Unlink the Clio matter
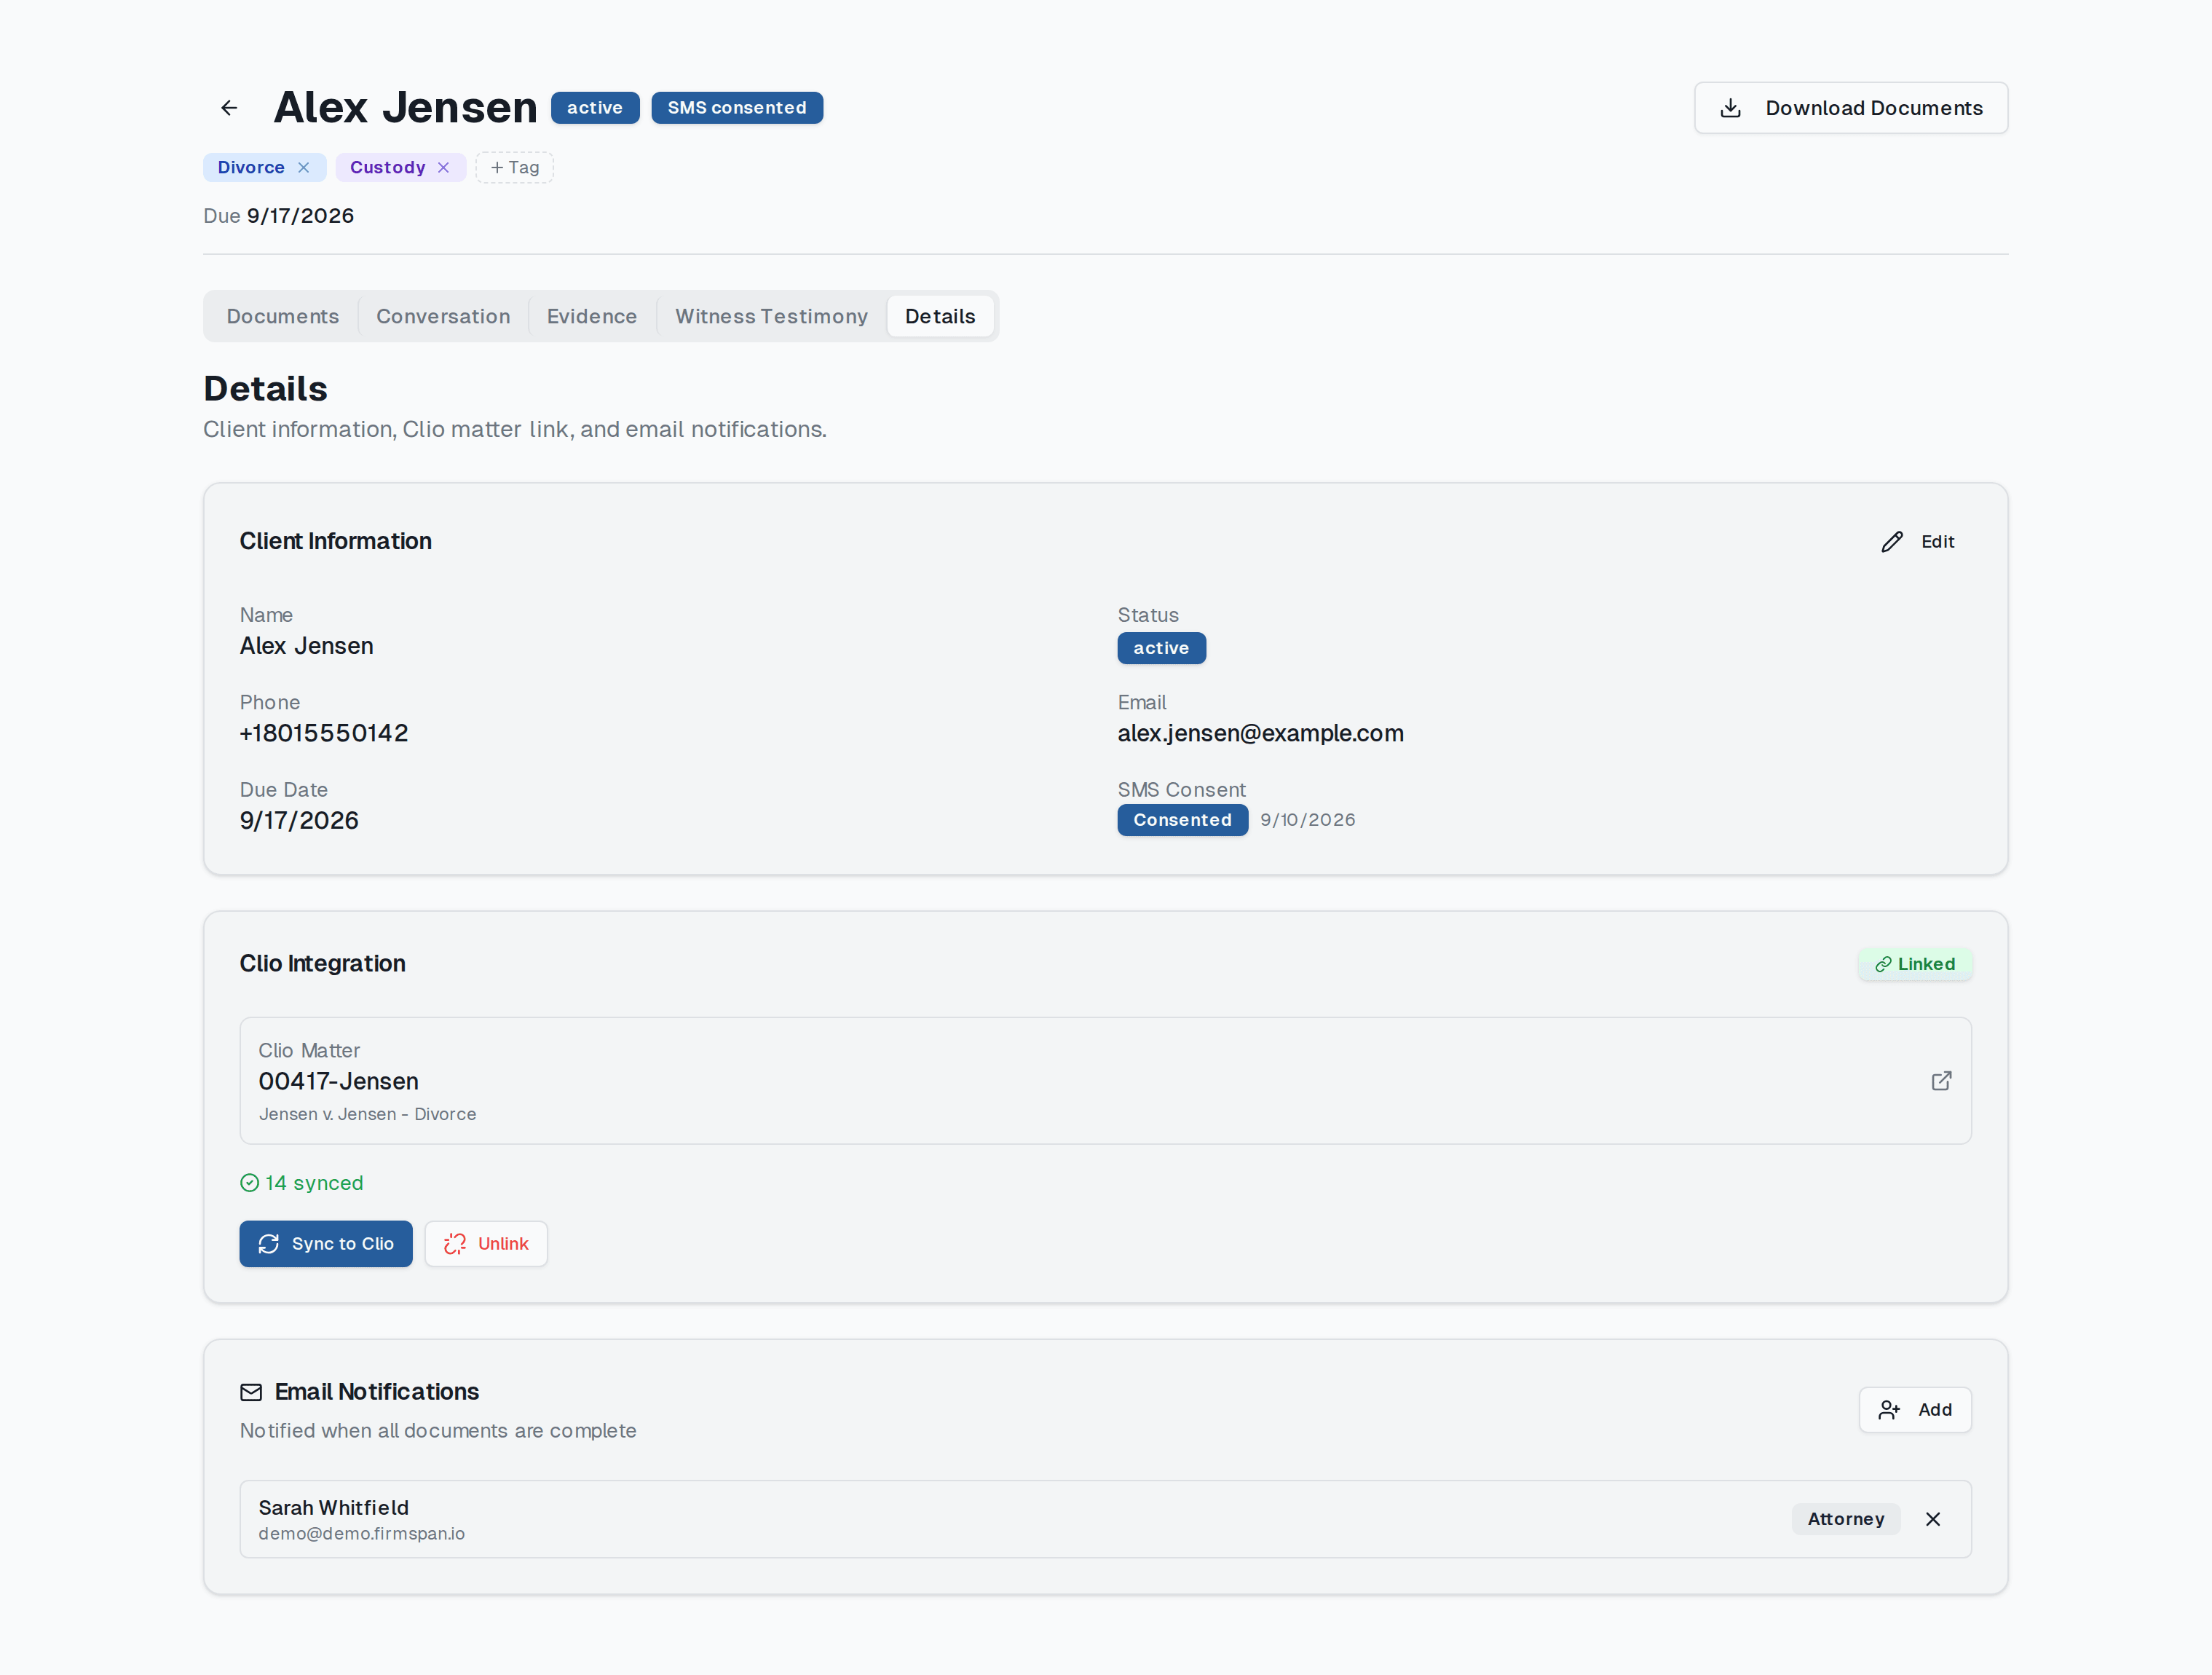 pos(486,1244)
